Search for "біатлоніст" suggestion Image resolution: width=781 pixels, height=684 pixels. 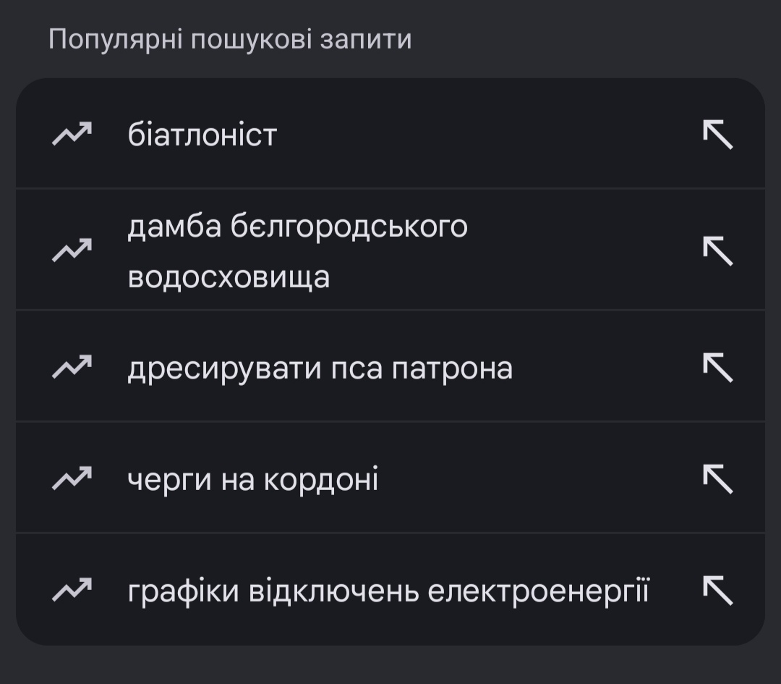202,135
